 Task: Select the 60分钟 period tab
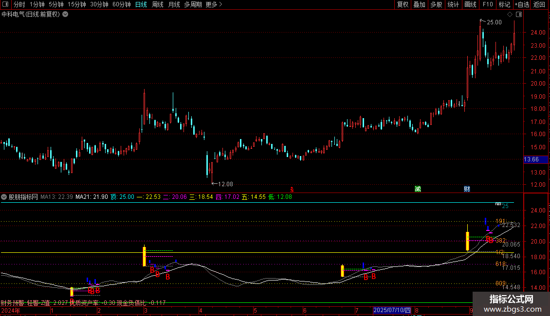(x=122, y=4)
